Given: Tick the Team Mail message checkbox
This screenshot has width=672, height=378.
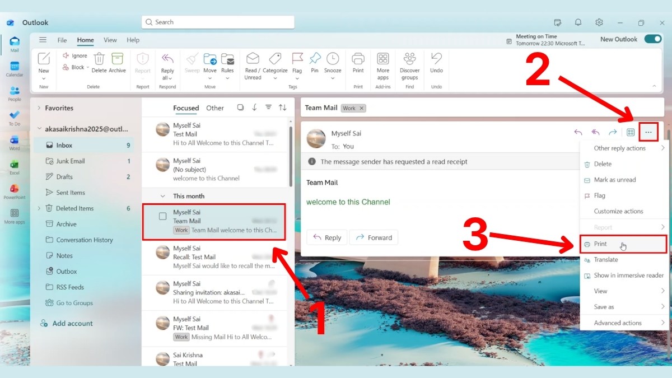Looking at the screenshot, I should (163, 216).
